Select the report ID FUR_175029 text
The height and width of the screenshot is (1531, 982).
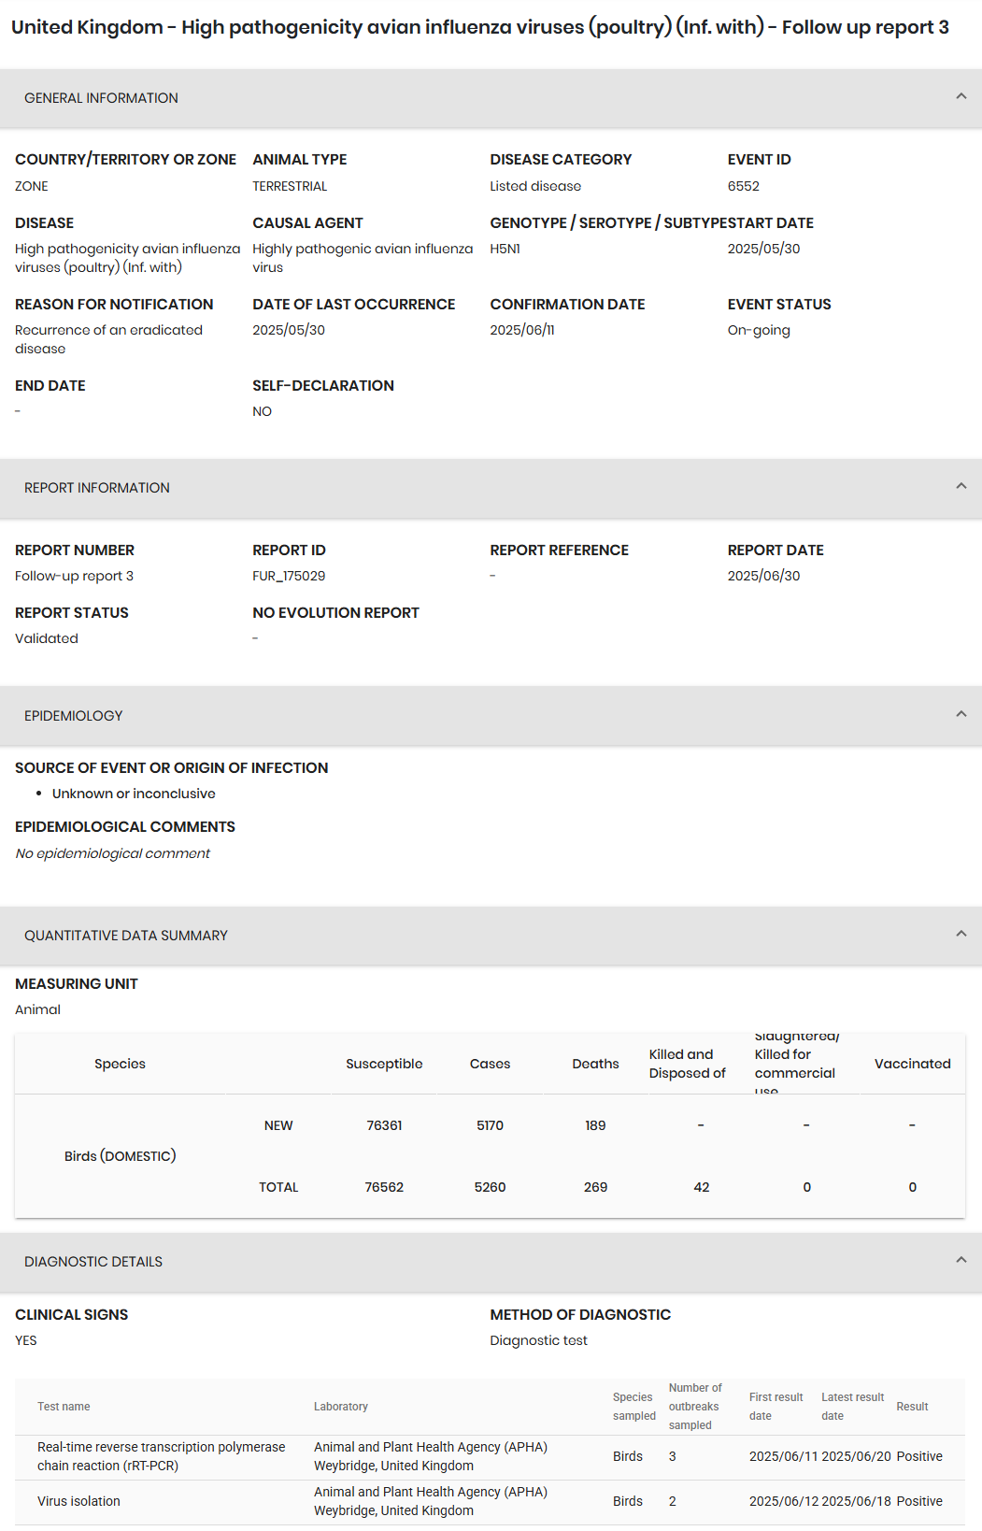[289, 576]
